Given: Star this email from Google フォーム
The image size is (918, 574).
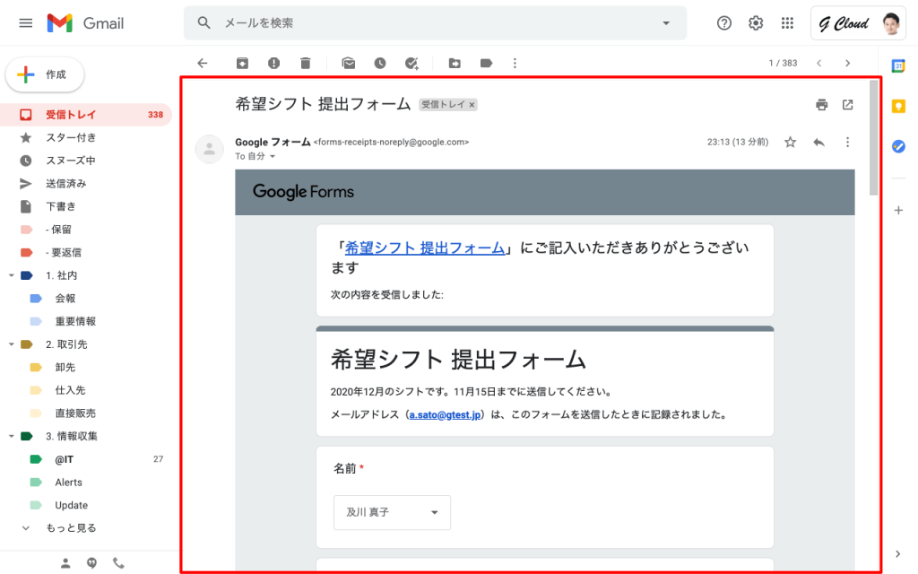Looking at the screenshot, I should point(790,142).
